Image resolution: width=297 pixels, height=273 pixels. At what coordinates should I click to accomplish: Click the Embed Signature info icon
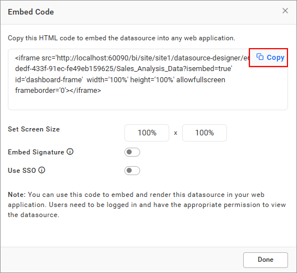[x=70, y=152]
